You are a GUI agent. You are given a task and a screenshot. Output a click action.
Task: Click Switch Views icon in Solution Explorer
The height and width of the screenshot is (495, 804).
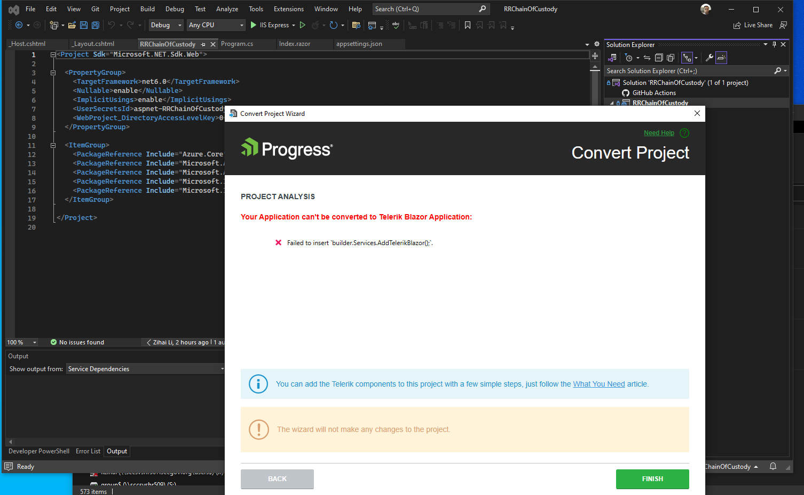pos(612,58)
